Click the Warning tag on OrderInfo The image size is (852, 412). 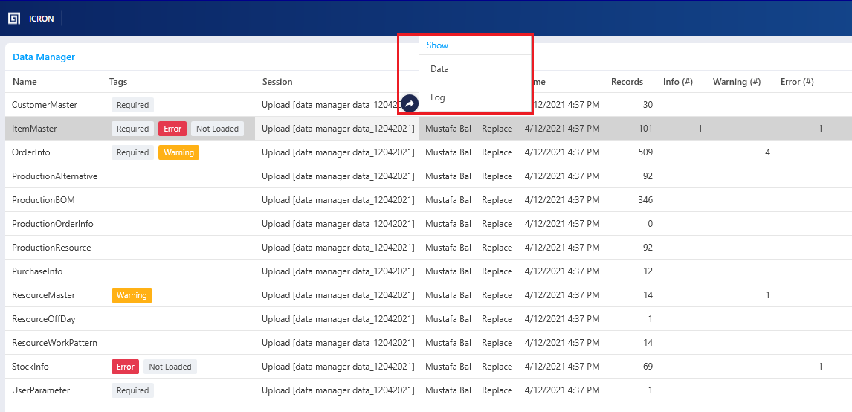pyautogui.click(x=178, y=152)
